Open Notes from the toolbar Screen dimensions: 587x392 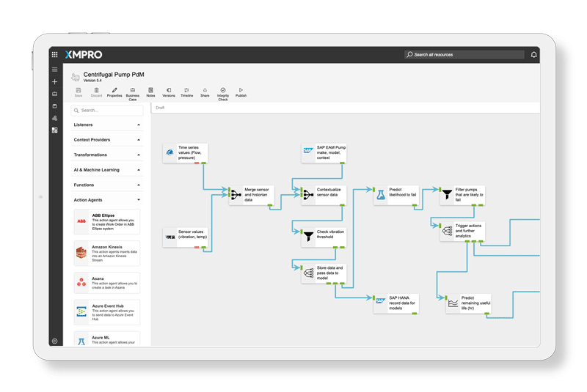[150, 92]
